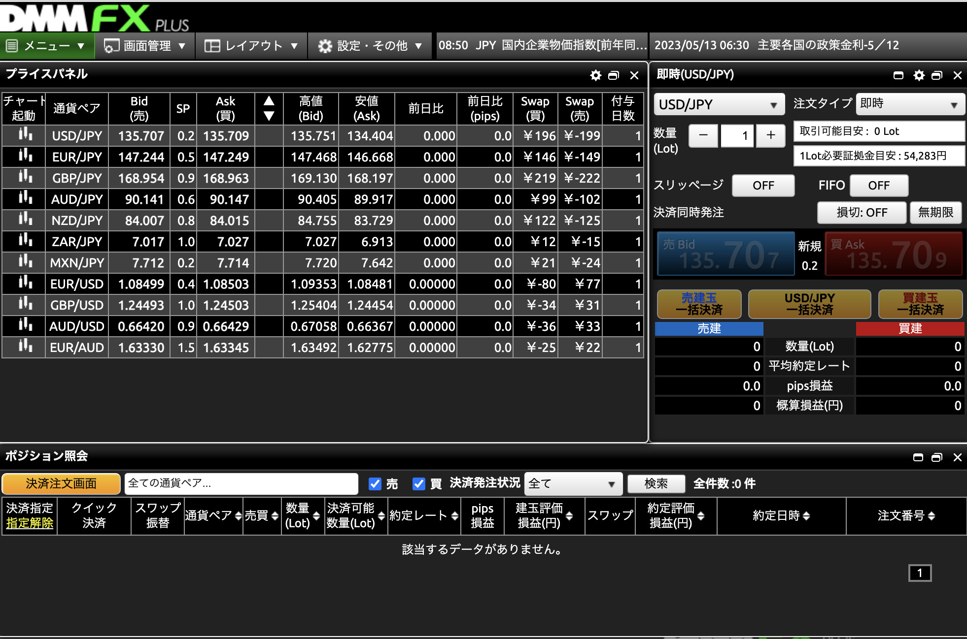Click USD/JPY Bid cell 135.707
Screen dimensions: 967x639
pos(139,136)
